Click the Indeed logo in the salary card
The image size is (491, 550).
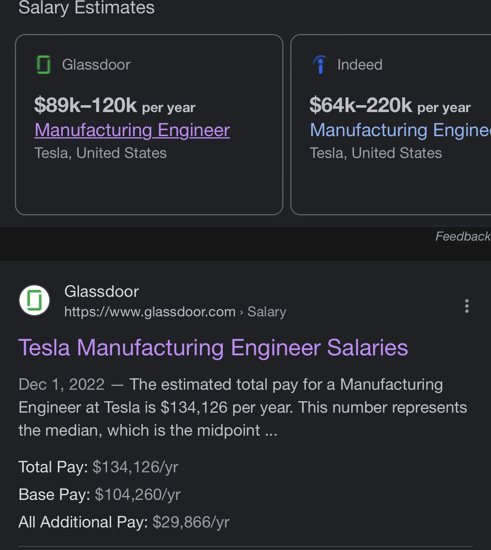[319, 65]
